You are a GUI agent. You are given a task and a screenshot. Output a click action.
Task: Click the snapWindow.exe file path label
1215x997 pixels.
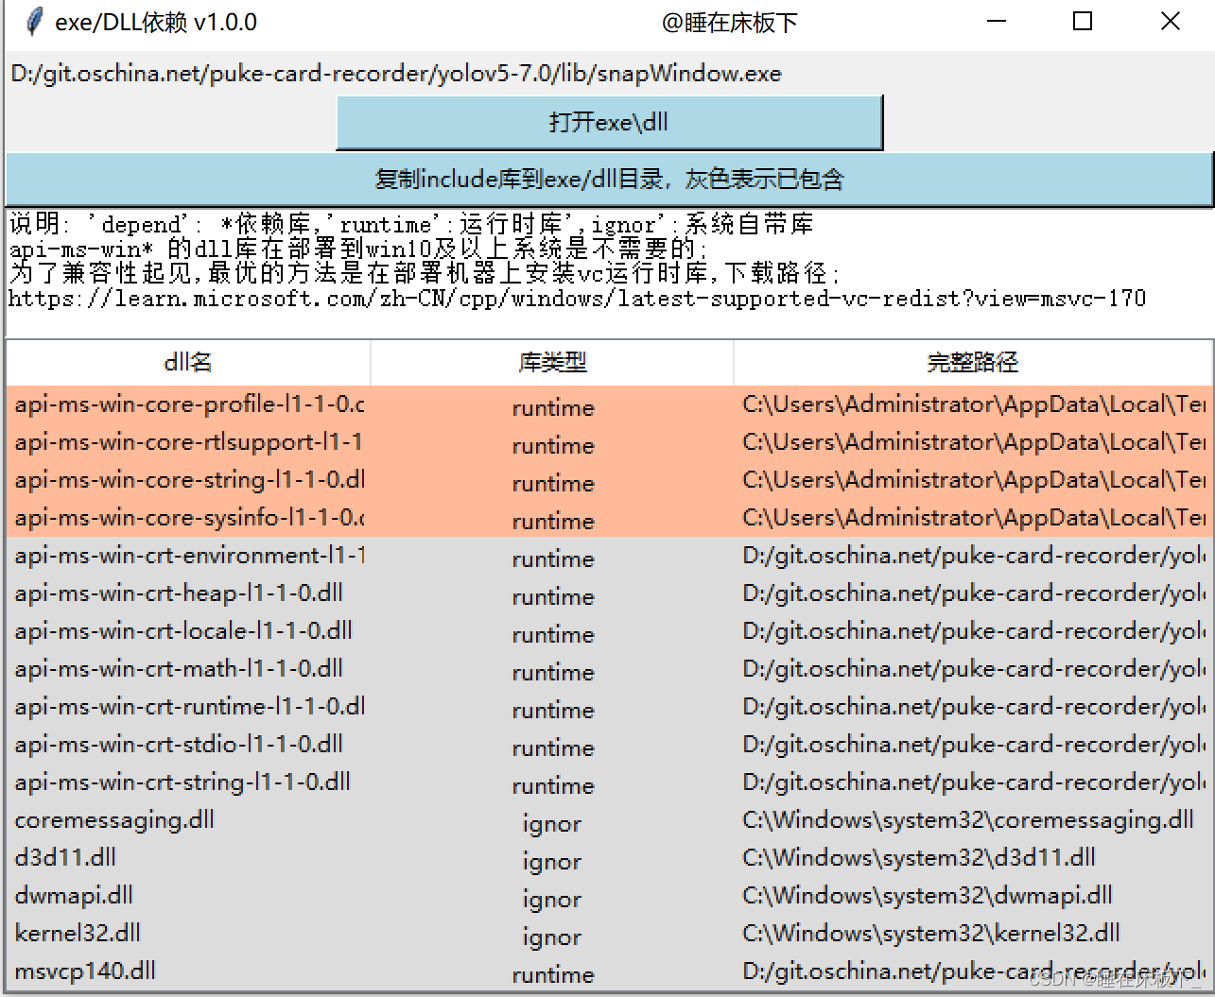point(396,74)
